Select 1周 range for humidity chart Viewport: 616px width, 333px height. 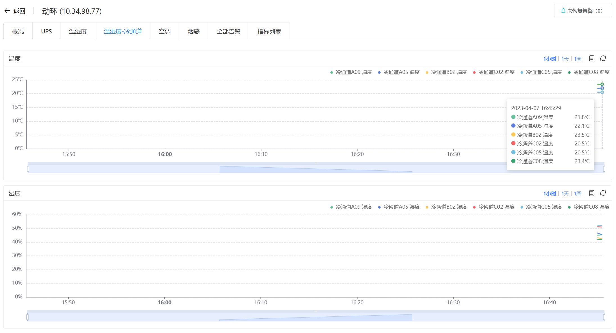coord(578,193)
